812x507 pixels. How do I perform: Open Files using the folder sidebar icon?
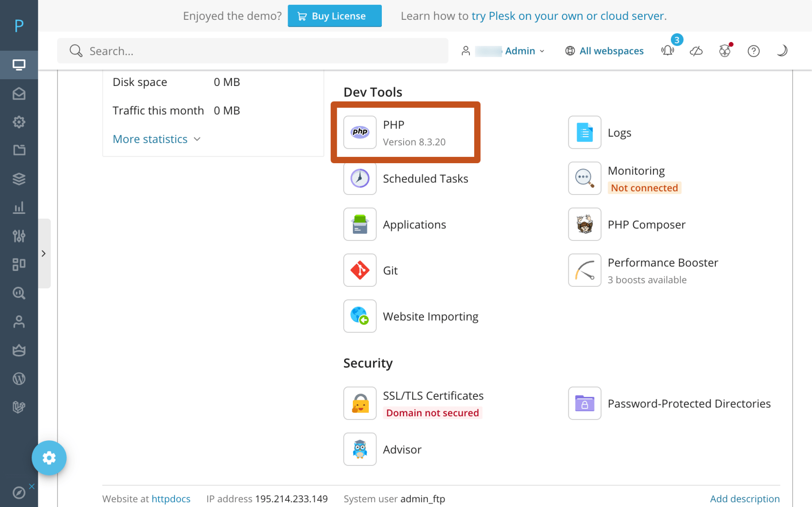[x=19, y=150]
